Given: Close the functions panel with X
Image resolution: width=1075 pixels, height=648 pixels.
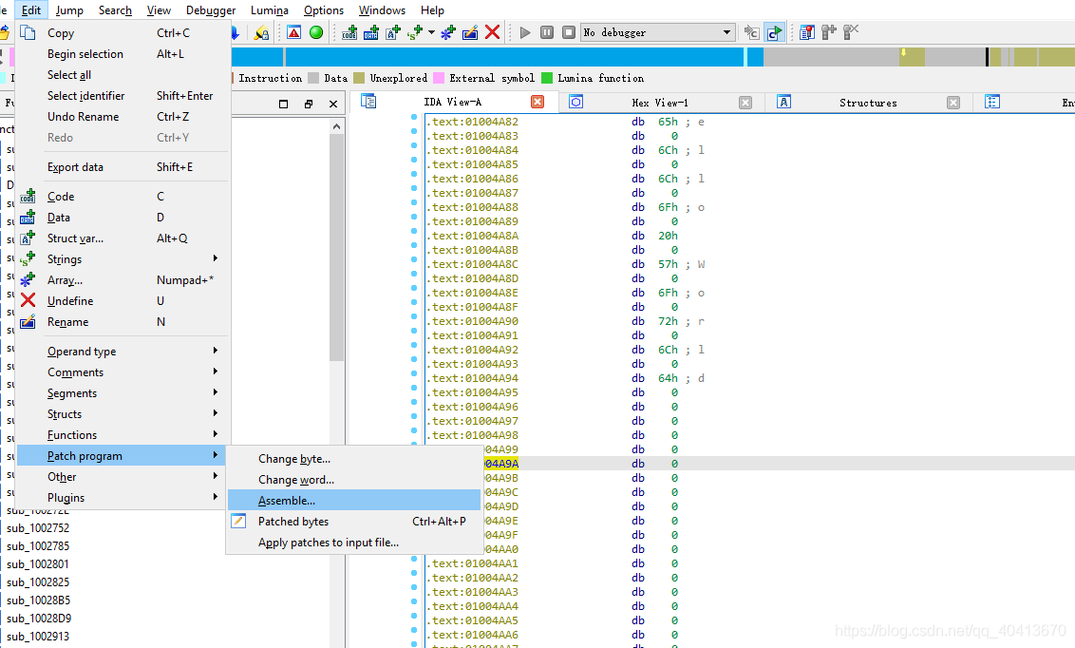Looking at the screenshot, I should point(333,105).
